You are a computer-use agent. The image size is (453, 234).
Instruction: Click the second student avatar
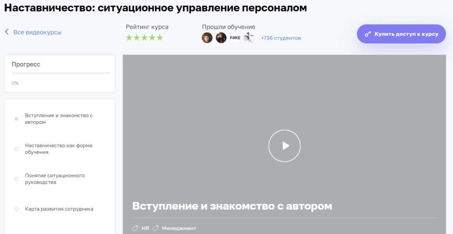pyautogui.click(x=221, y=38)
